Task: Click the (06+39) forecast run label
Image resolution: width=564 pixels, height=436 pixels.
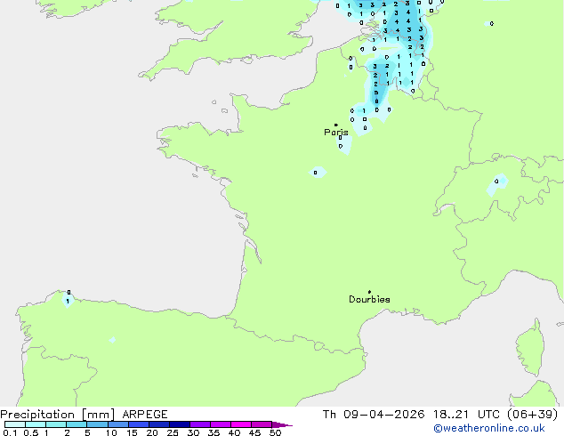Action: point(532,415)
